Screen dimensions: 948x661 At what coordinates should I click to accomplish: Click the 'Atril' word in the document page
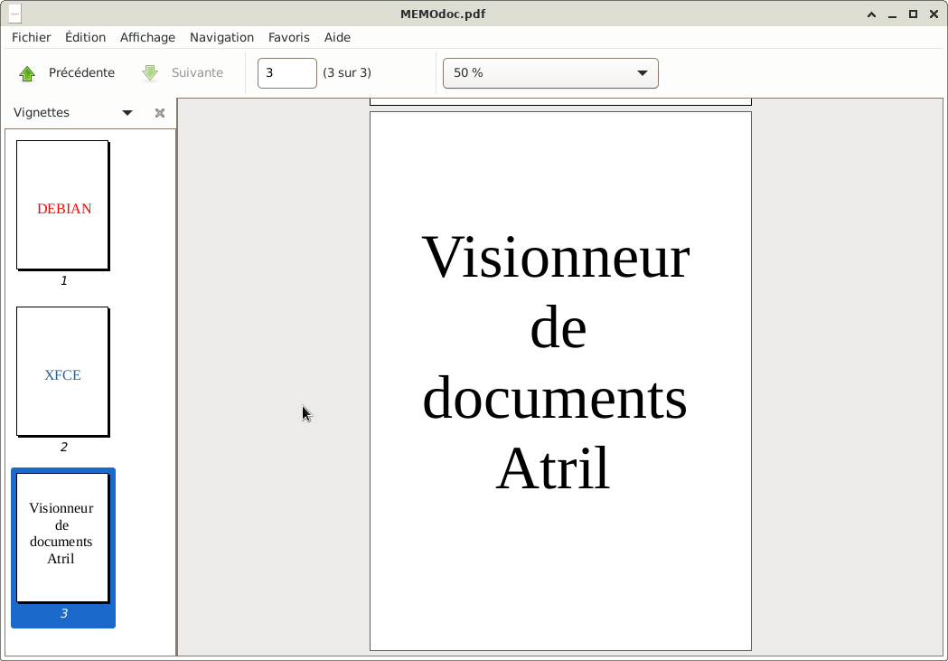(553, 468)
